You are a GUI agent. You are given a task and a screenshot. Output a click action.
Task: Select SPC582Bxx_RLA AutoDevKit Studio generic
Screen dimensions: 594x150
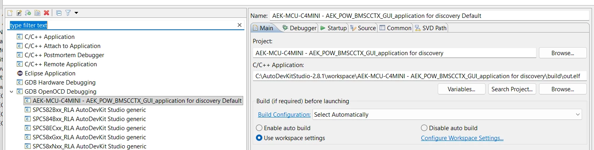tap(89, 110)
